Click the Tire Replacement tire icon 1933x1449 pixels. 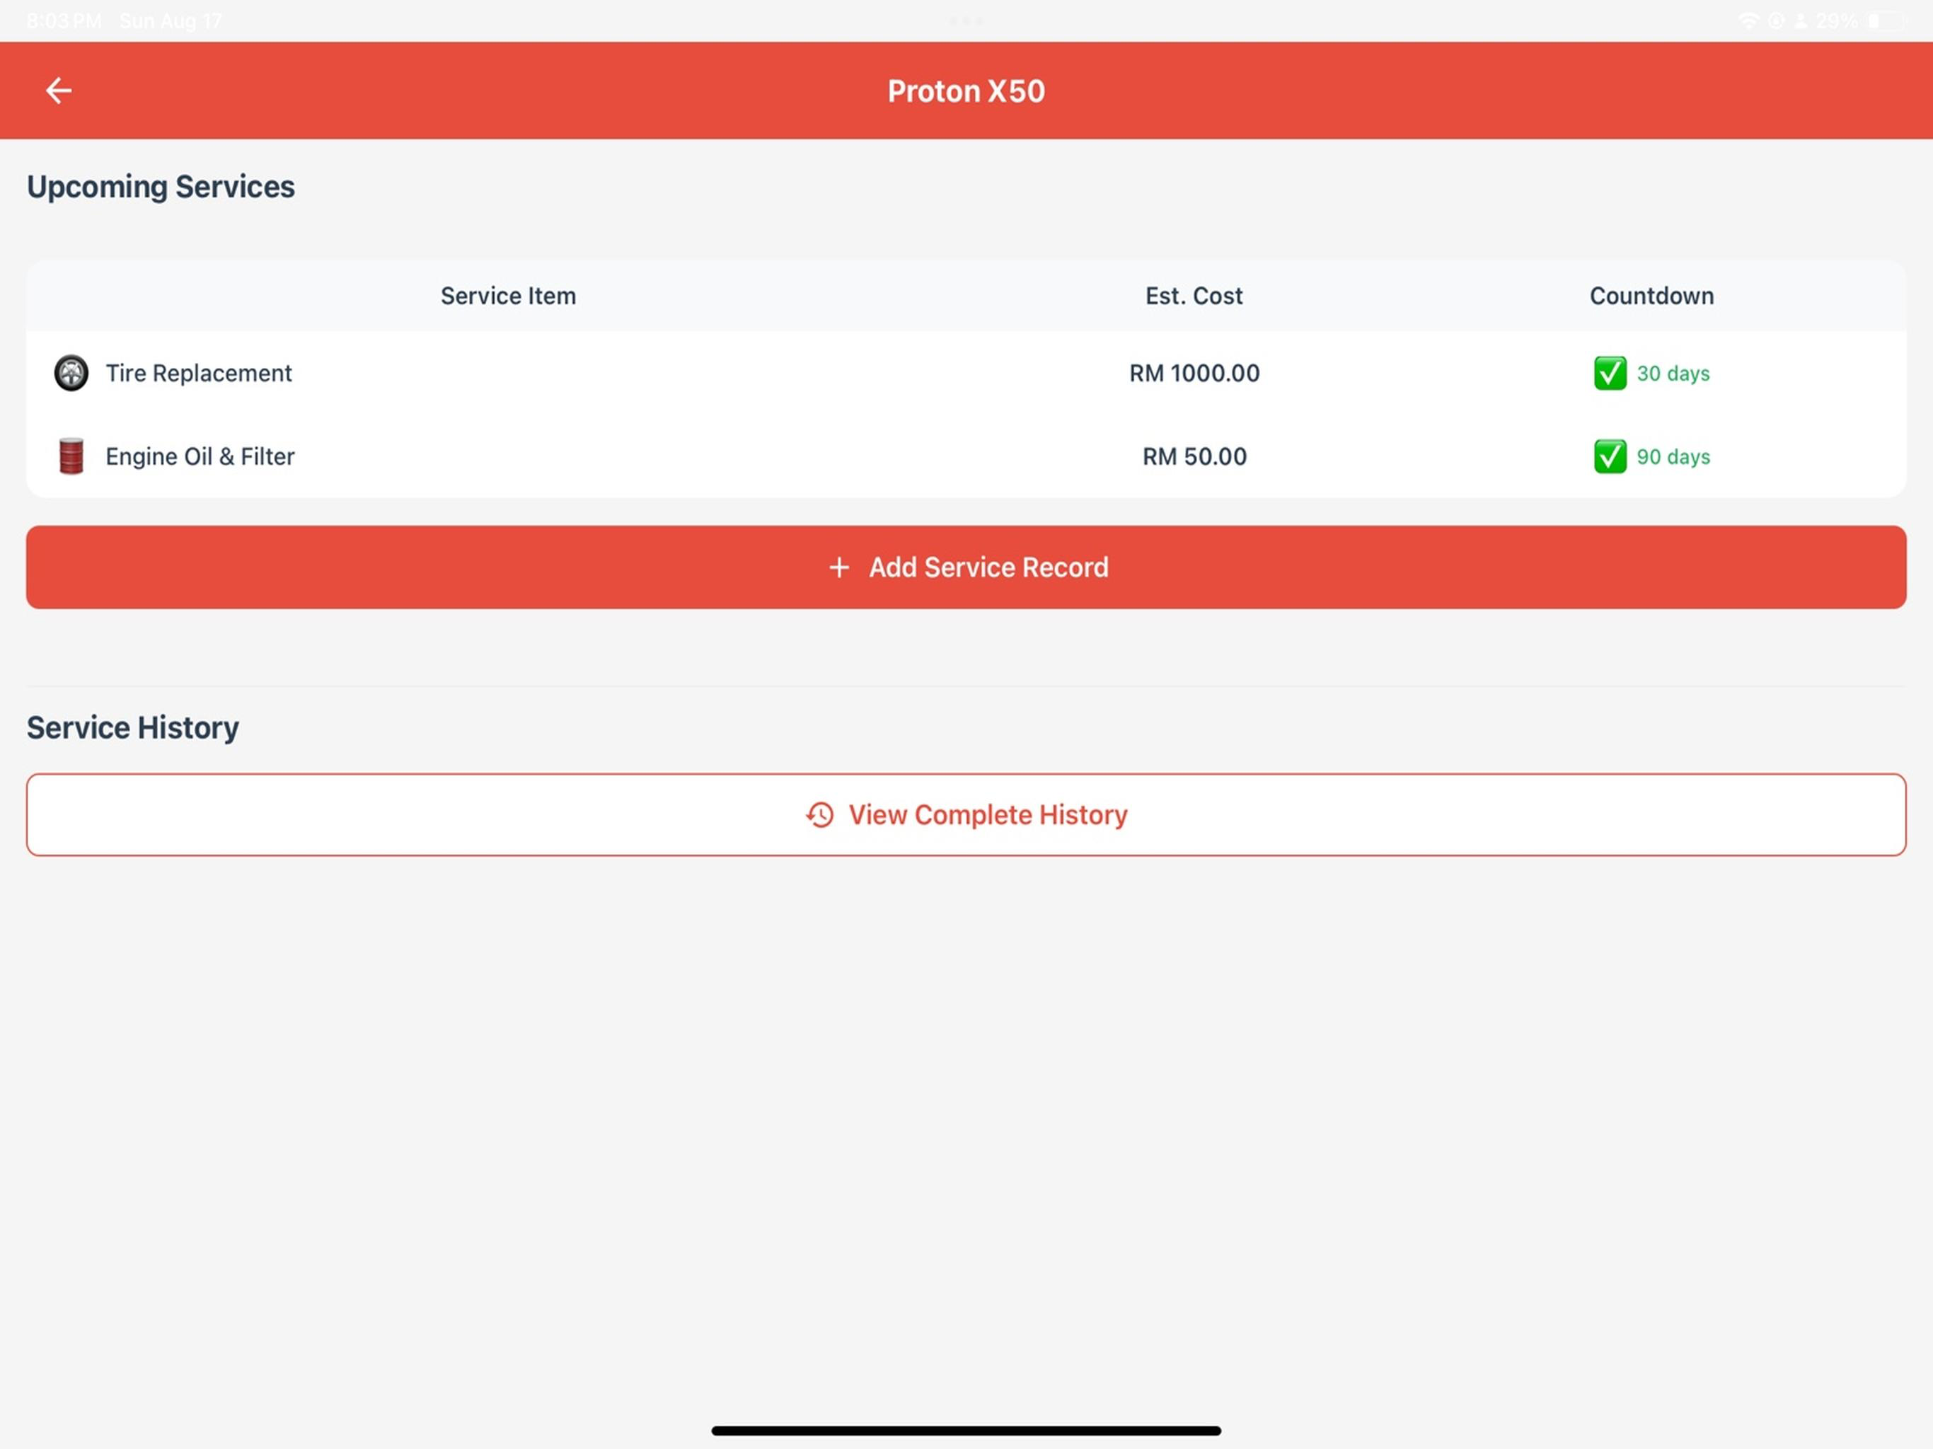point(71,373)
